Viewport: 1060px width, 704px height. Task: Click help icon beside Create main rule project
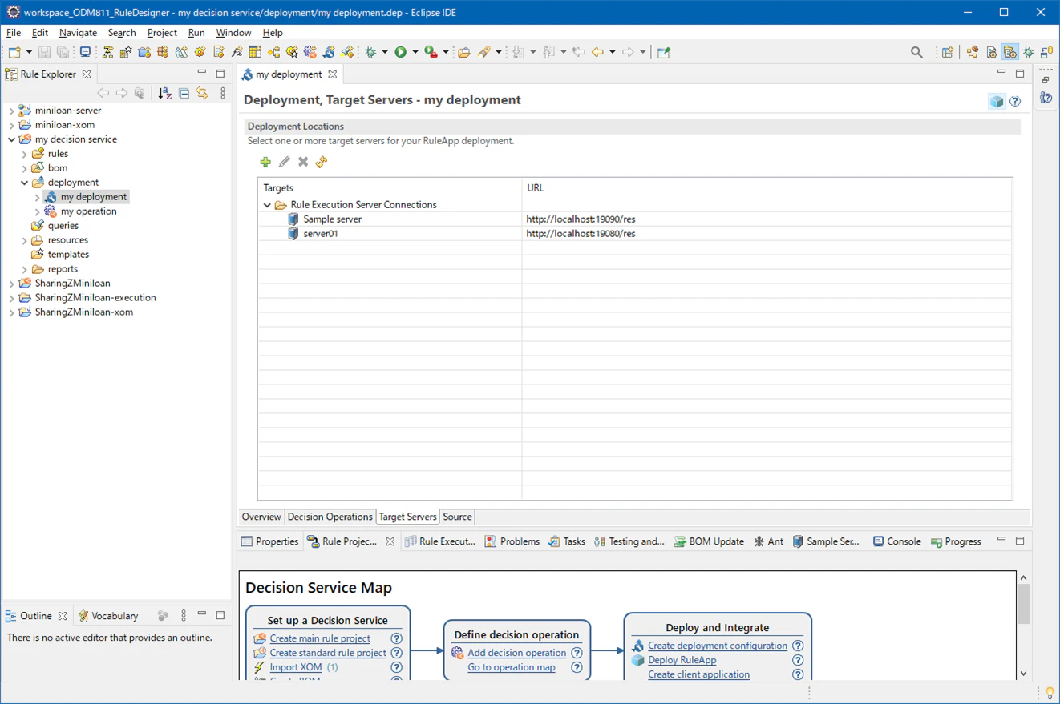(396, 638)
